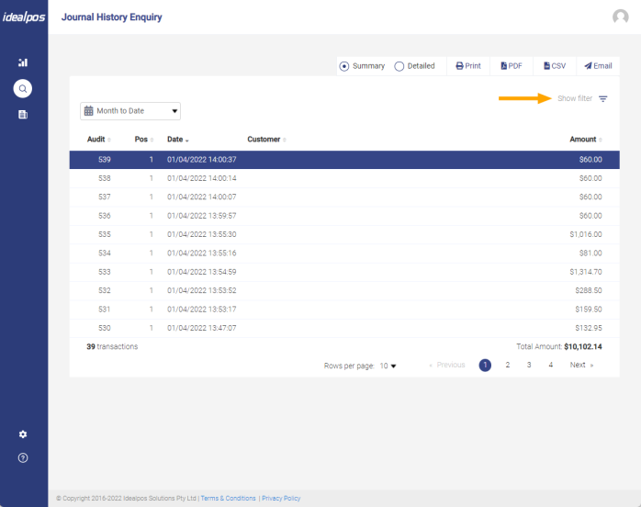Select the audit 531 row

(x=344, y=310)
